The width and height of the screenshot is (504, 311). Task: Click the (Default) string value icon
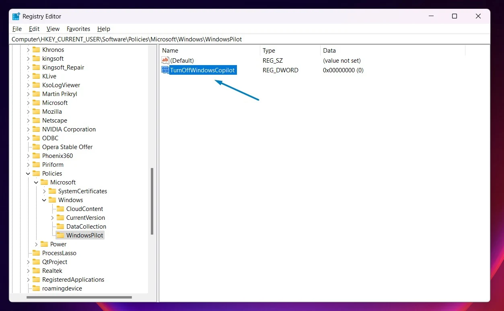(x=165, y=61)
